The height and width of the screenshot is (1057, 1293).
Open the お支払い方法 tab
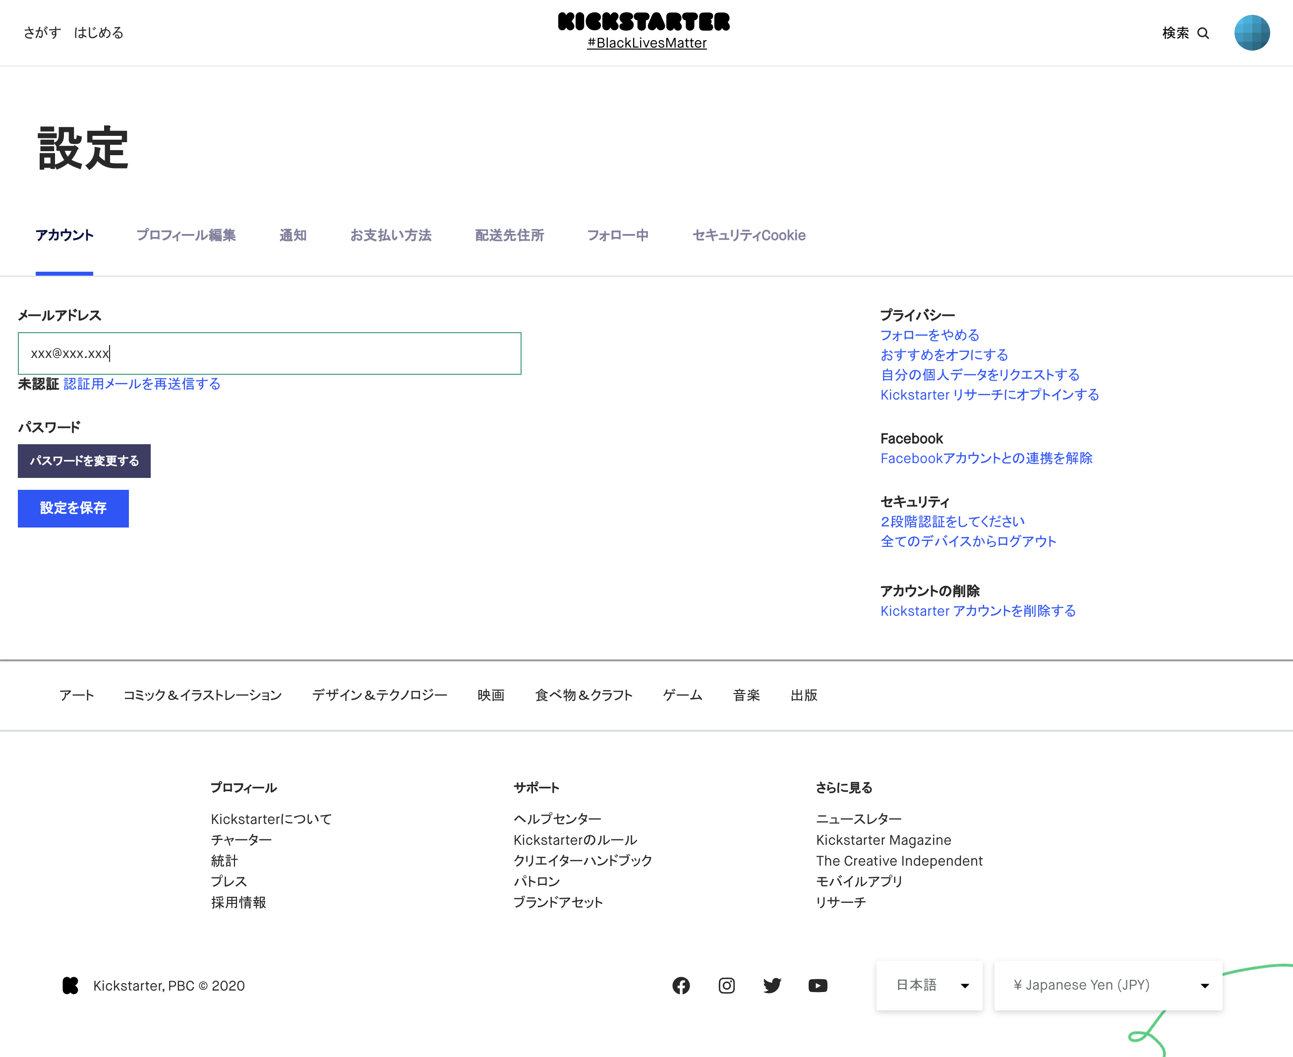coord(391,235)
